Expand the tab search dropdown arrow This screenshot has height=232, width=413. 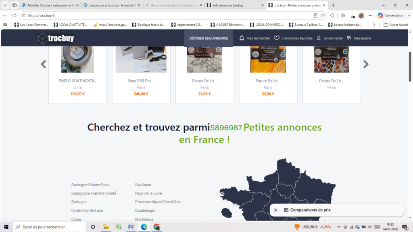tap(5, 5)
